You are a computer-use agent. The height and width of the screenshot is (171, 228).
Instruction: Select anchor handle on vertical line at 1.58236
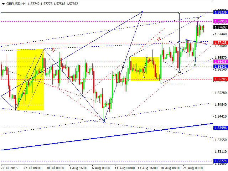coord(179,13)
